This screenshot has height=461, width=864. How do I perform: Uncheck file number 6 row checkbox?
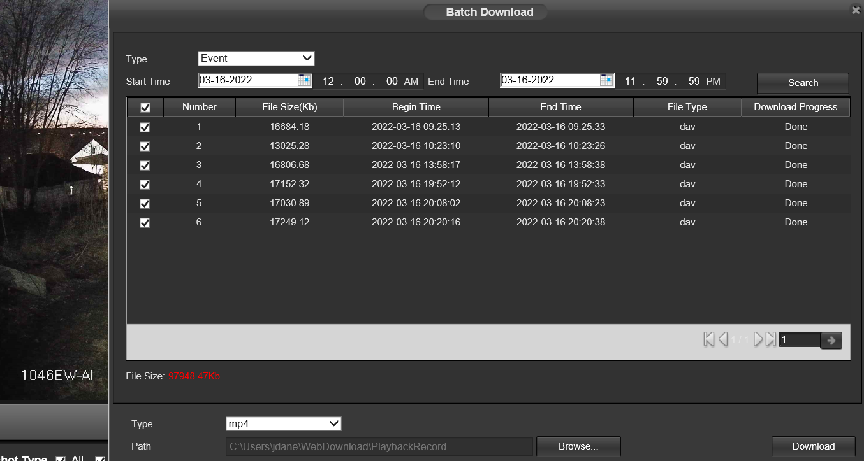point(145,223)
